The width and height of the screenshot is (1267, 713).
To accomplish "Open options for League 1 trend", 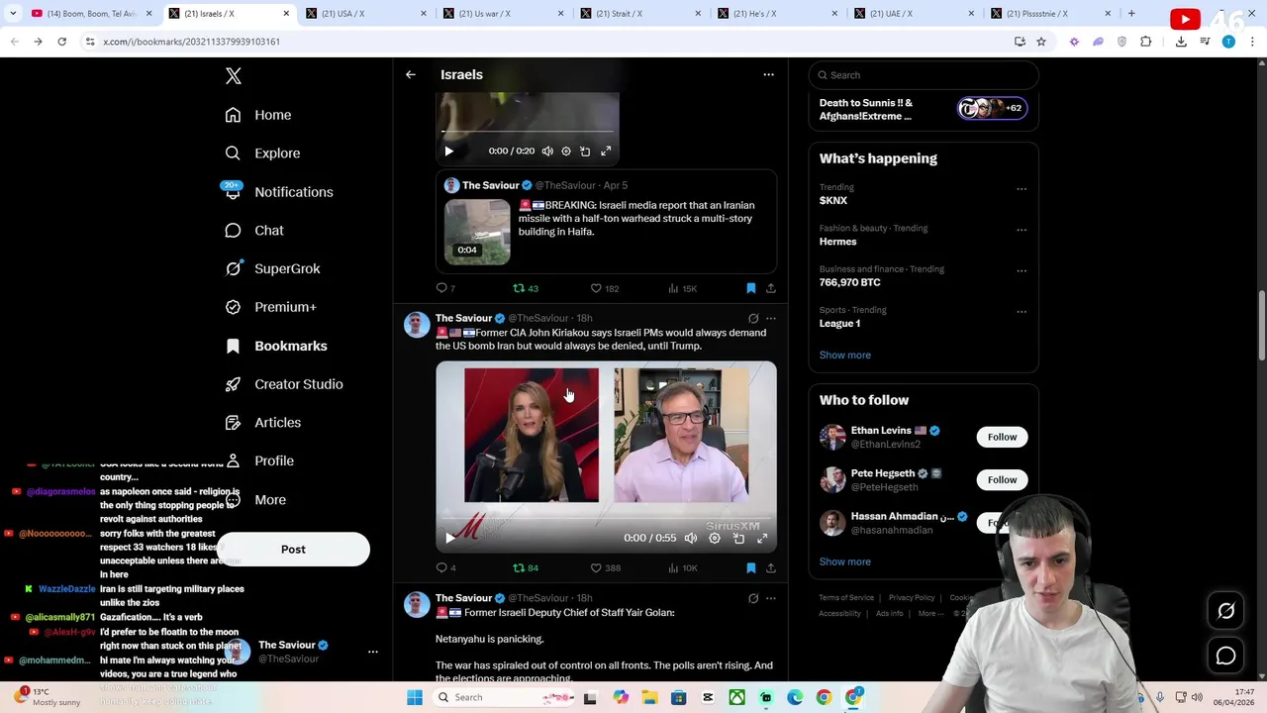I will point(1022,311).
